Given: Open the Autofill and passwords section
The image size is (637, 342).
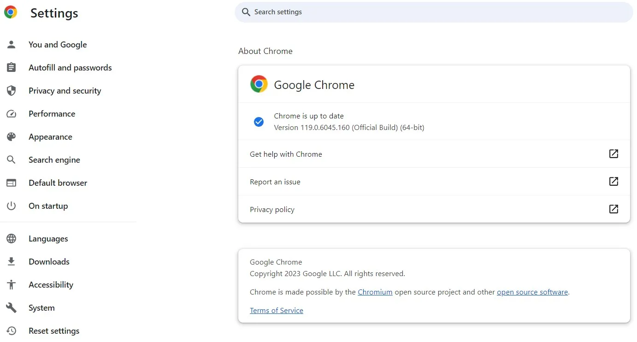Looking at the screenshot, I should (70, 67).
